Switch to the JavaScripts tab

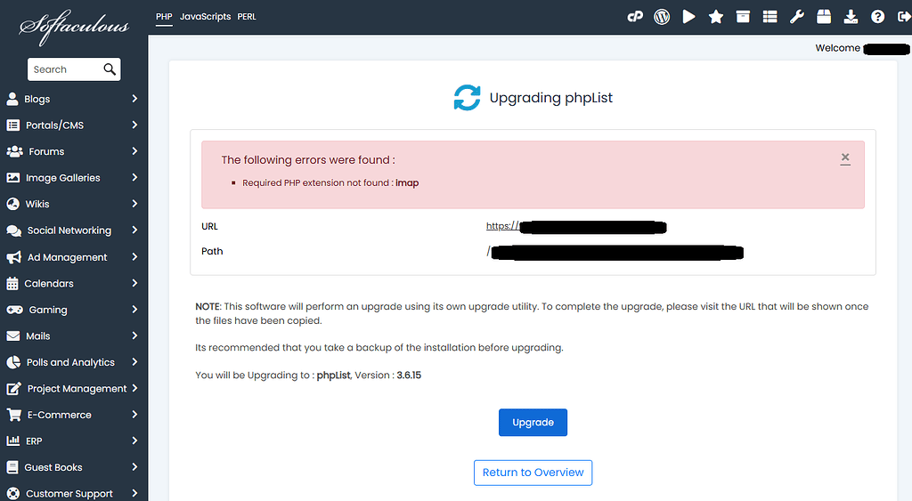point(205,17)
